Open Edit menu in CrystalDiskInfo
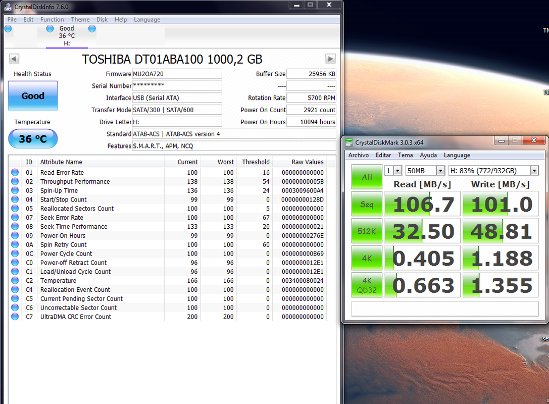This screenshot has height=404, width=549. [x=28, y=20]
